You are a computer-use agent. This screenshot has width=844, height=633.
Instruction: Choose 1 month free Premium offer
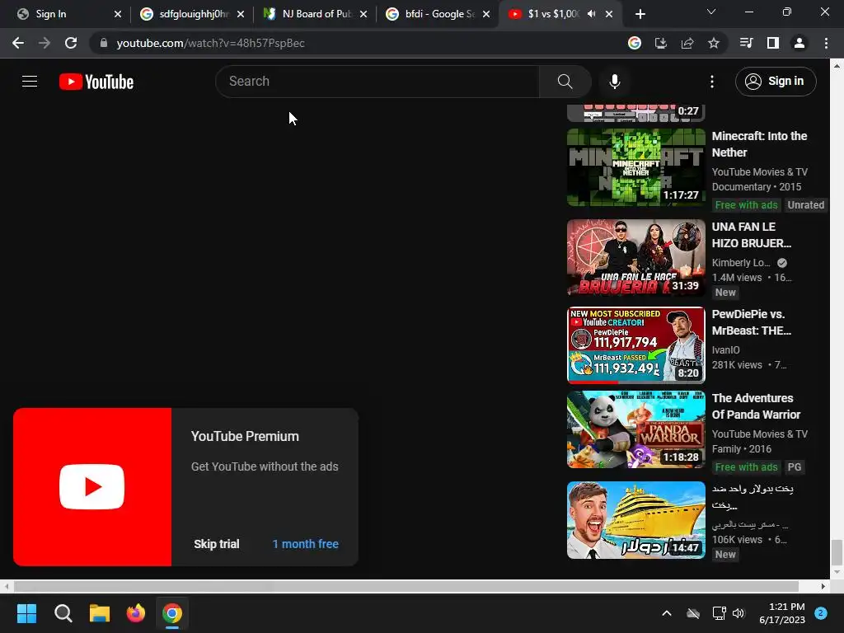305,544
